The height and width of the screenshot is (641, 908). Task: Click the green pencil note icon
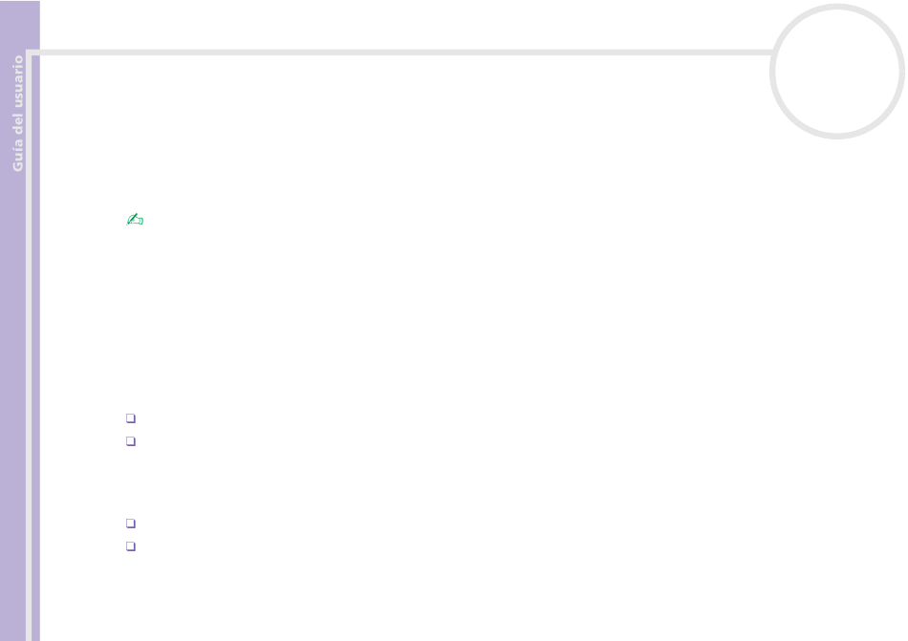coord(135,220)
